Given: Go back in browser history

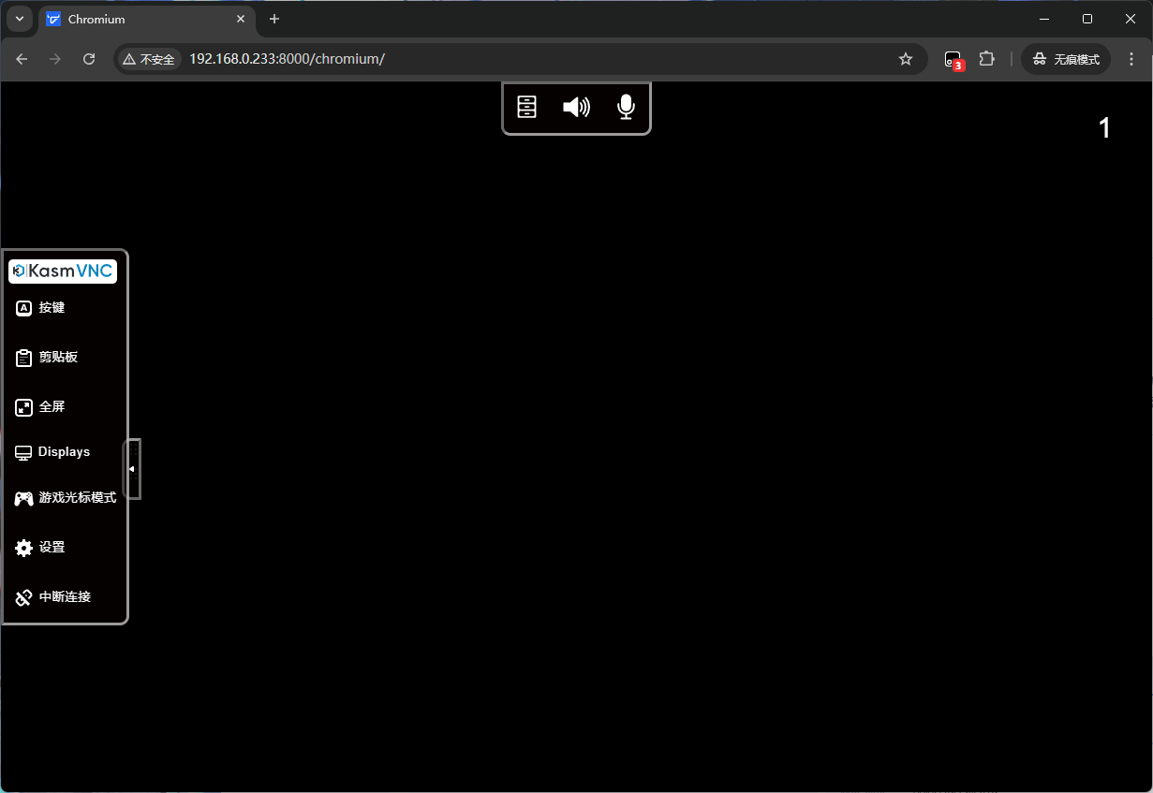Looking at the screenshot, I should coord(22,59).
